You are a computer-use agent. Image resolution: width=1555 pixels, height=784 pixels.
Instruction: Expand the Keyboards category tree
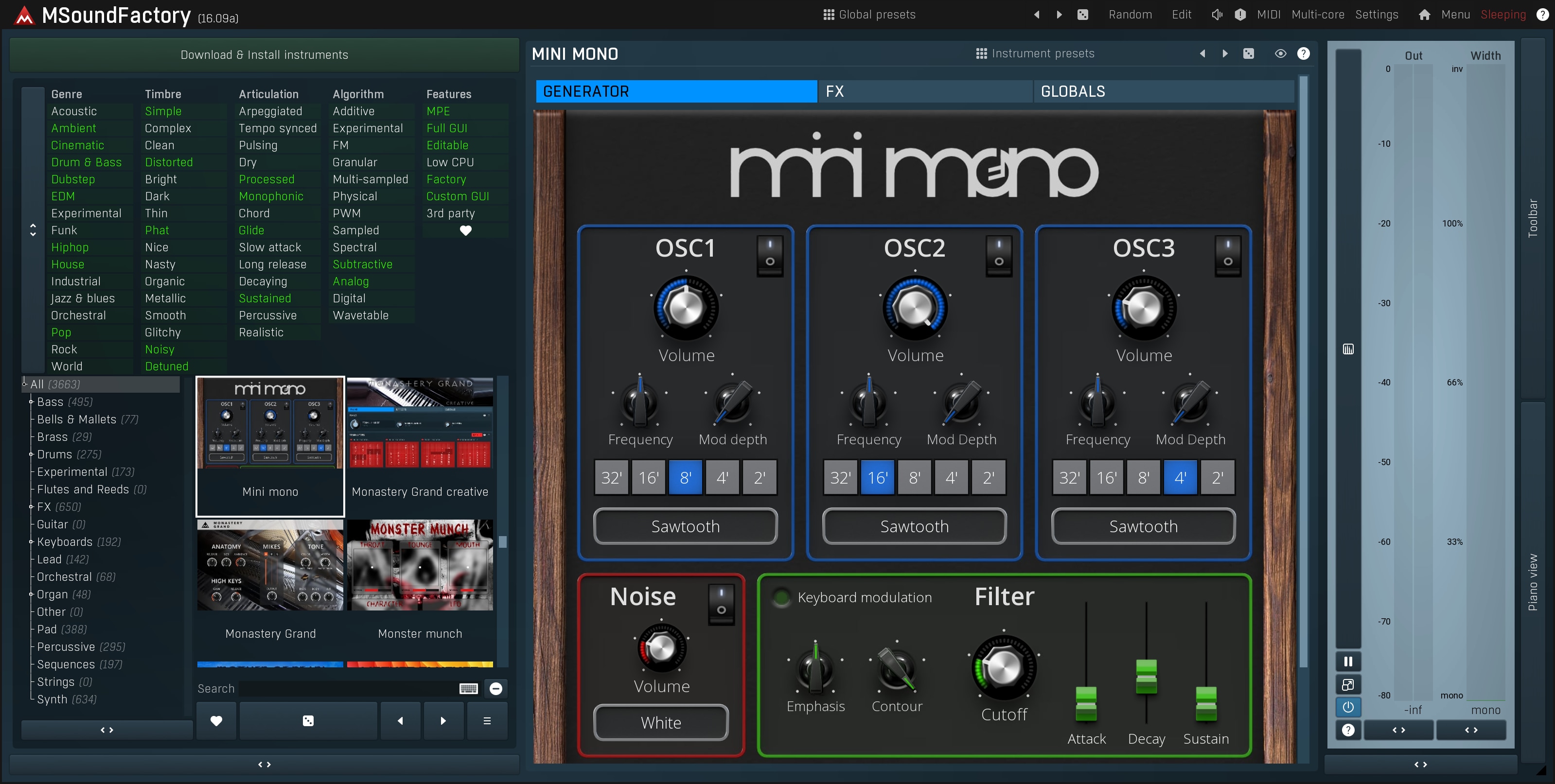pos(31,542)
